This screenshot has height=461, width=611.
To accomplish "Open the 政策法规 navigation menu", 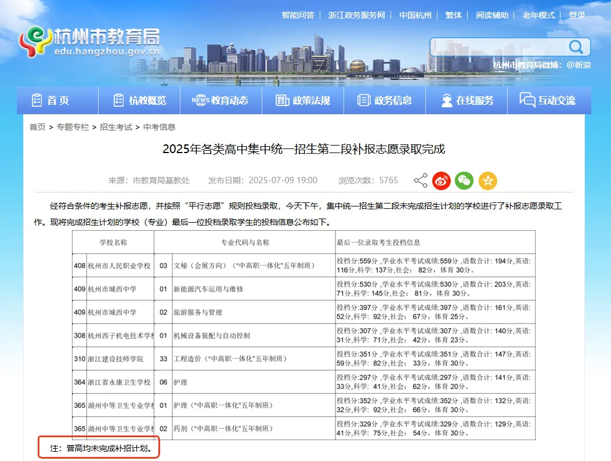I will [x=303, y=100].
